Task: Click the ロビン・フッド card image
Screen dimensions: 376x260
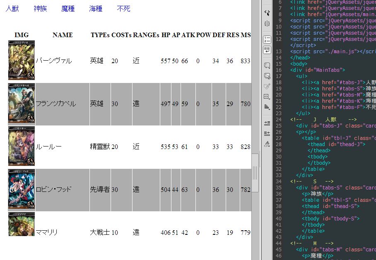Action: [22, 189]
